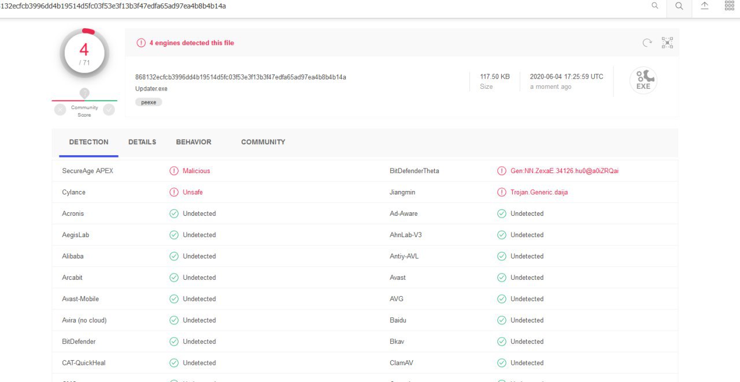Click the Gen:NN.ZexaE.34126 detection name
The height and width of the screenshot is (382, 740).
tap(565, 171)
